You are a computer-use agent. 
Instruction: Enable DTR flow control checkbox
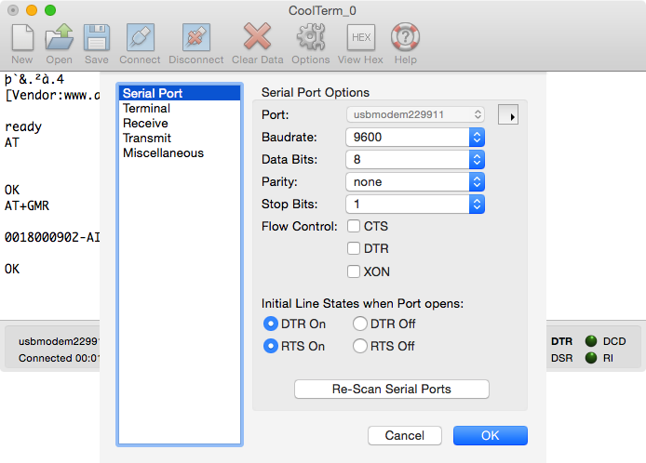[x=354, y=248]
